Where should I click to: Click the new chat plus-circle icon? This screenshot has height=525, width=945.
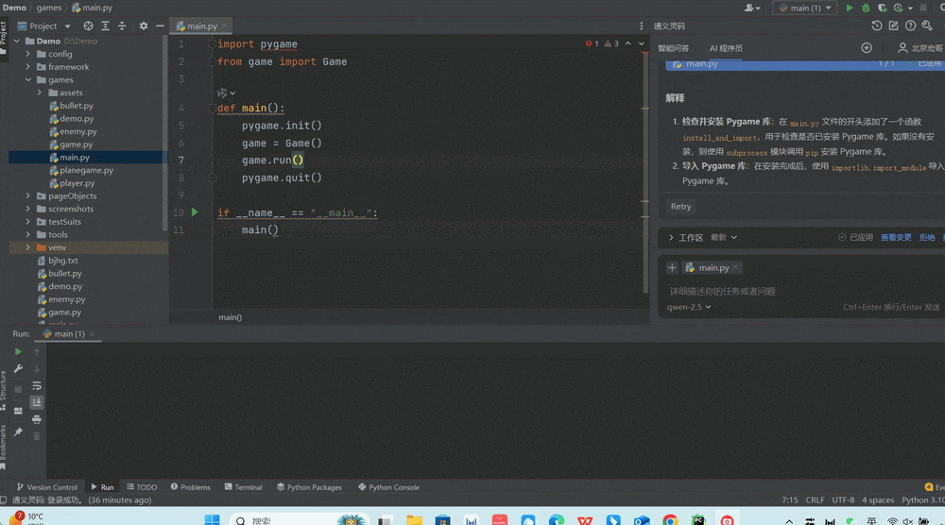pyautogui.click(x=867, y=48)
